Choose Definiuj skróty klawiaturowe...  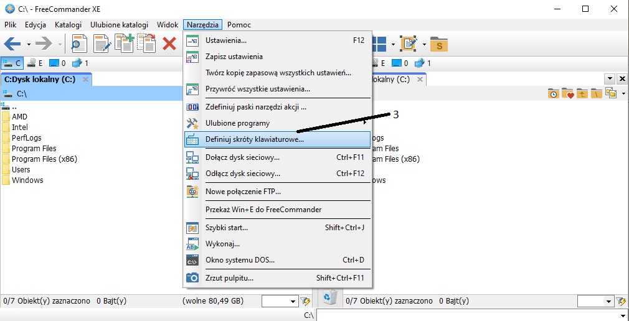(277, 139)
